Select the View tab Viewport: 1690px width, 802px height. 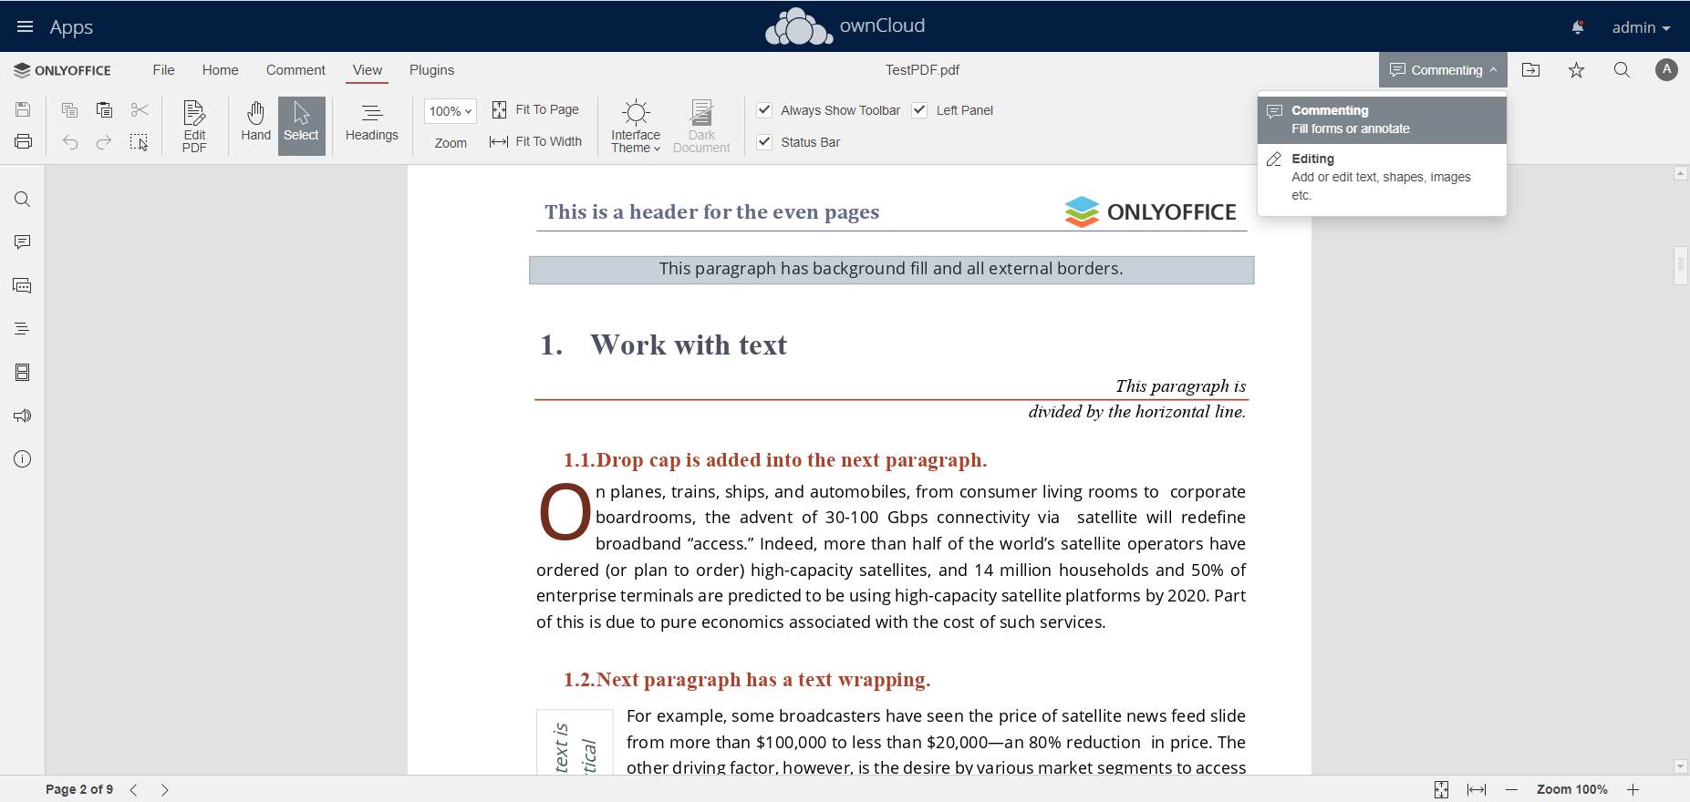tap(368, 70)
